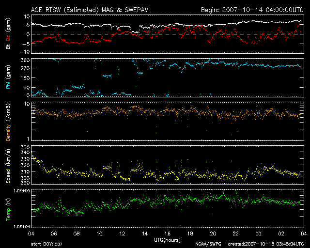The height and width of the screenshot is (248, 310).
Task: Click the orange 'Density (/cm3)' axis label
Action: (x=8, y=122)
